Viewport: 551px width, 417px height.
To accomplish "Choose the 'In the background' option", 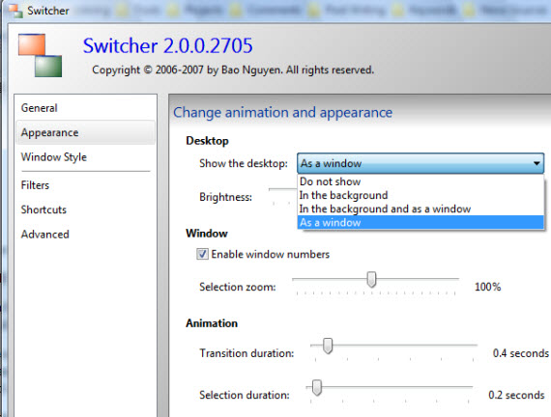I will click(420, 195).
